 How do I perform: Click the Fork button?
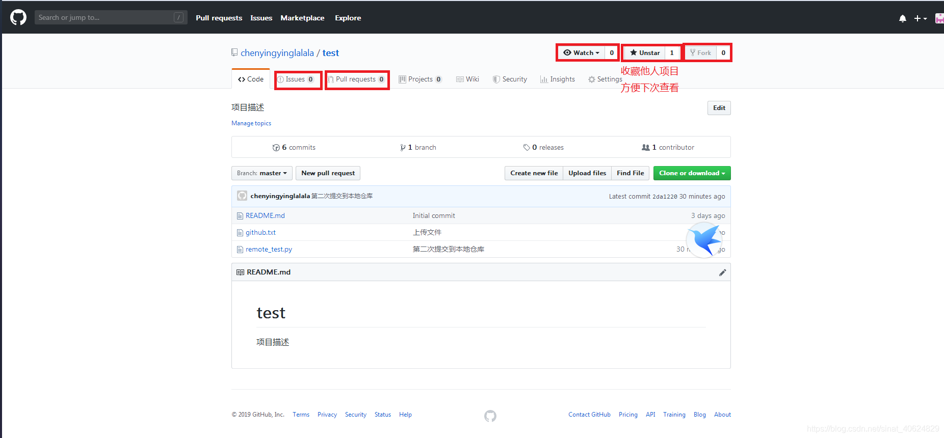tap(701, 52)
